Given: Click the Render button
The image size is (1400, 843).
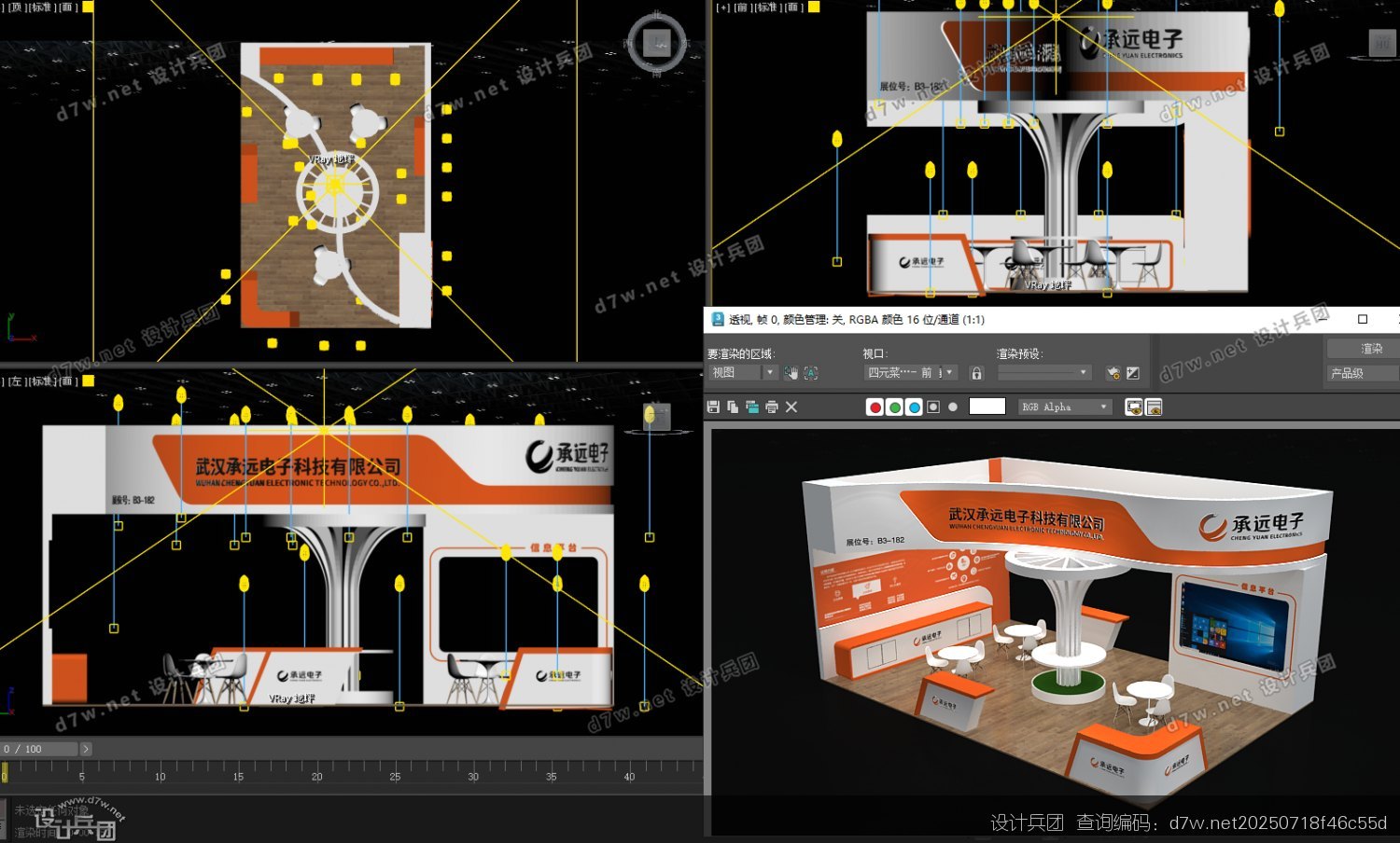Looking at the screenshot, I should tap(1363, 348).
